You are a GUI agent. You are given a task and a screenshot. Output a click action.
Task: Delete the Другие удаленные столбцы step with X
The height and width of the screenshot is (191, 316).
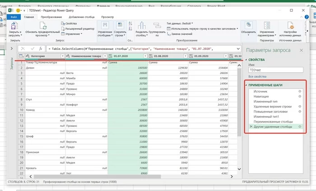251,126
